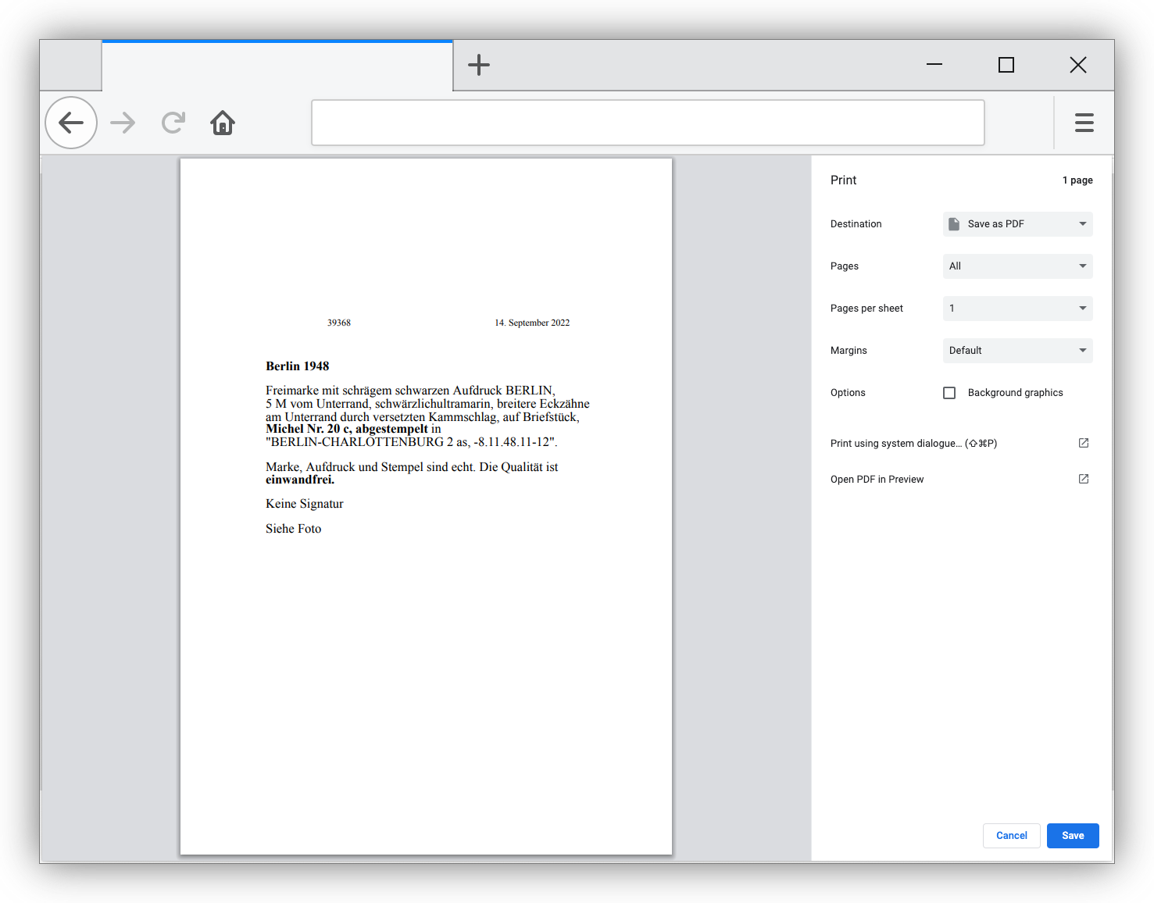1154x903 pixels.
Task: Expand the Margins dropdown set to Default
Action: pyautogui.click(x=1017, y=351)
